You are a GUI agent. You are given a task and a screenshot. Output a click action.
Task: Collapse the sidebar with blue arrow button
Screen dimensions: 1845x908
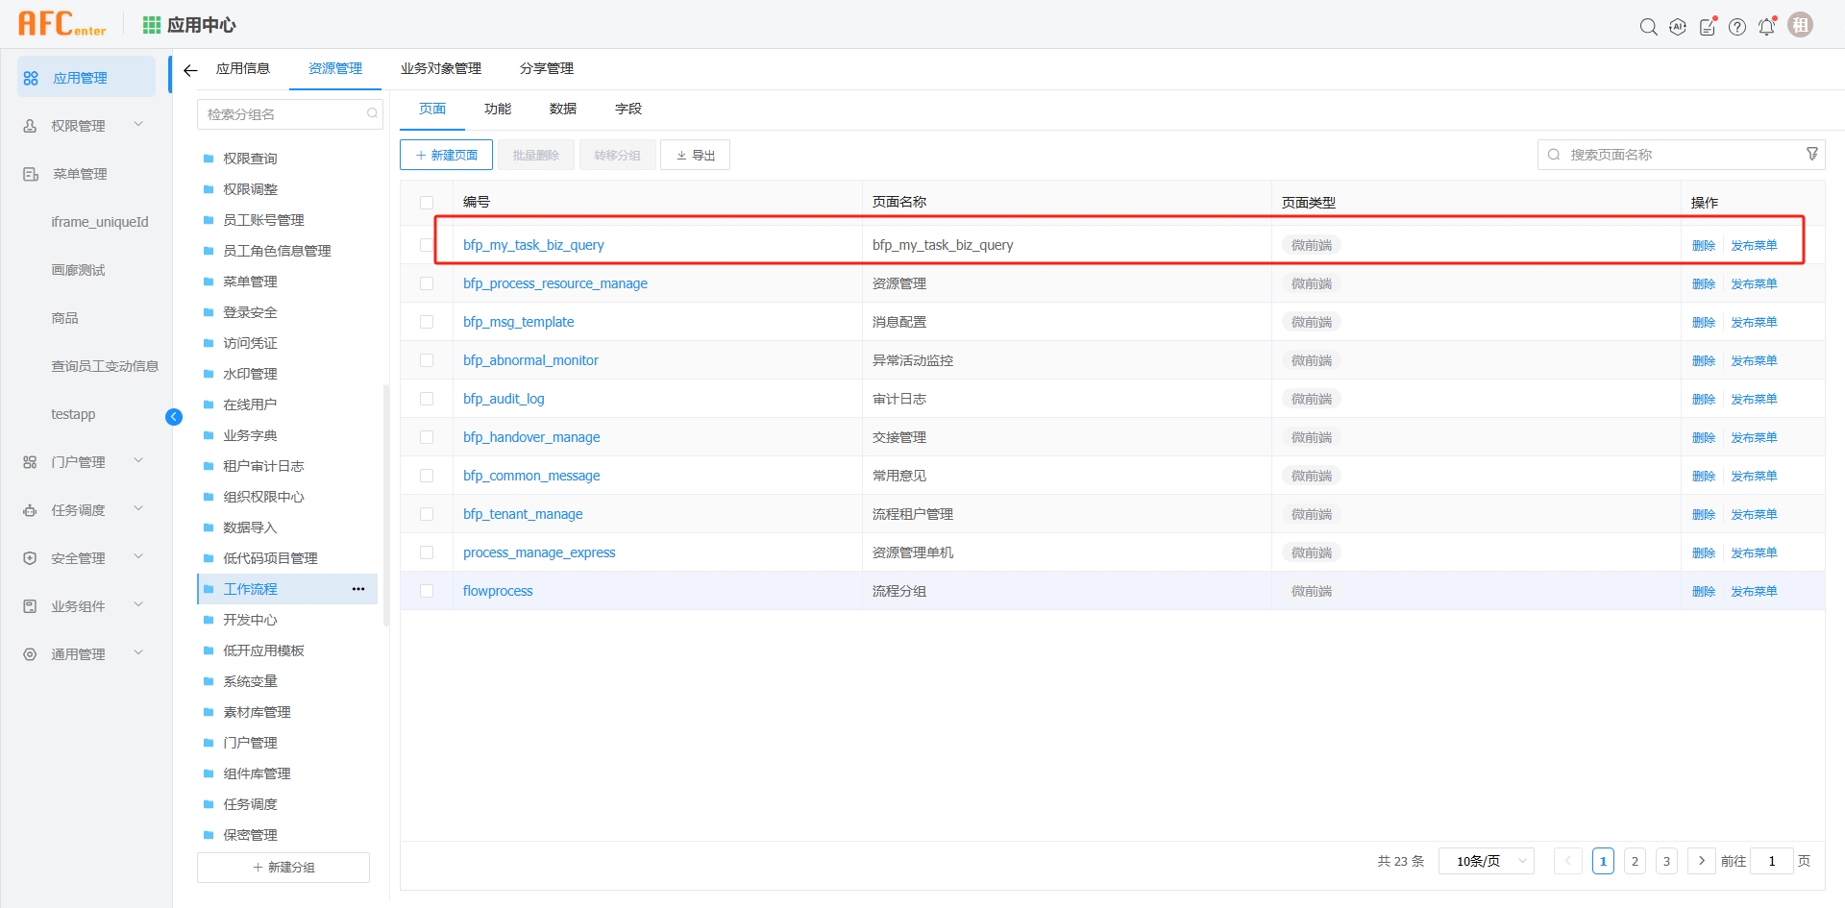click(174, 416)
